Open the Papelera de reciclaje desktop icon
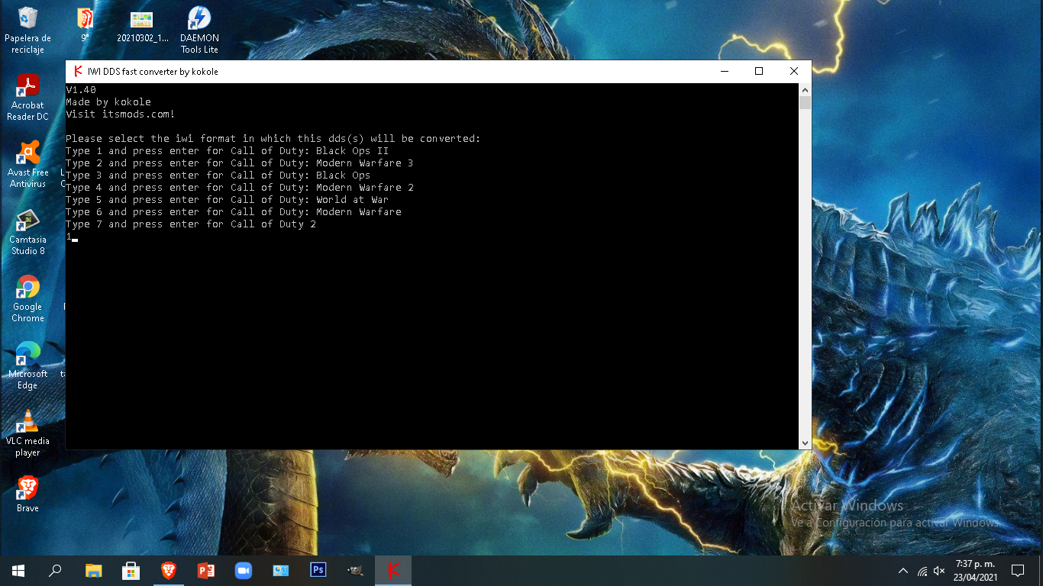This screenshot has width=1043, height=586. (x=27, y=31)
